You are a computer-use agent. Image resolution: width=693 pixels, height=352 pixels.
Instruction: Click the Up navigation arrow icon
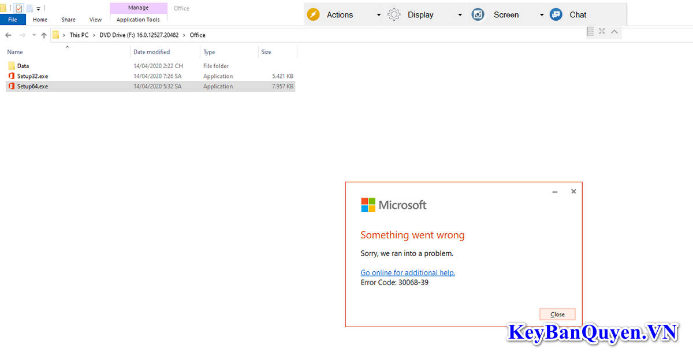pyautogui.click(x=44, y=35)
